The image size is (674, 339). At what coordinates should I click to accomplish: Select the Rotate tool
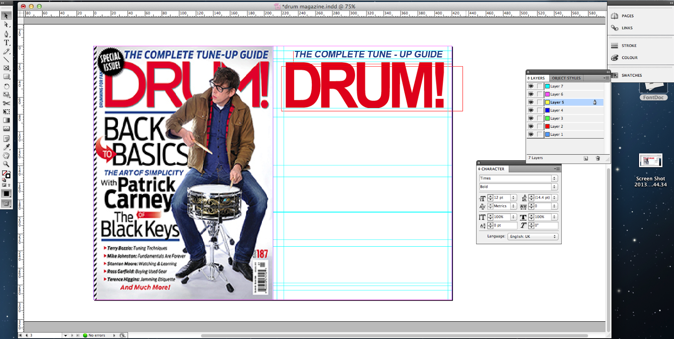(6, 86)
